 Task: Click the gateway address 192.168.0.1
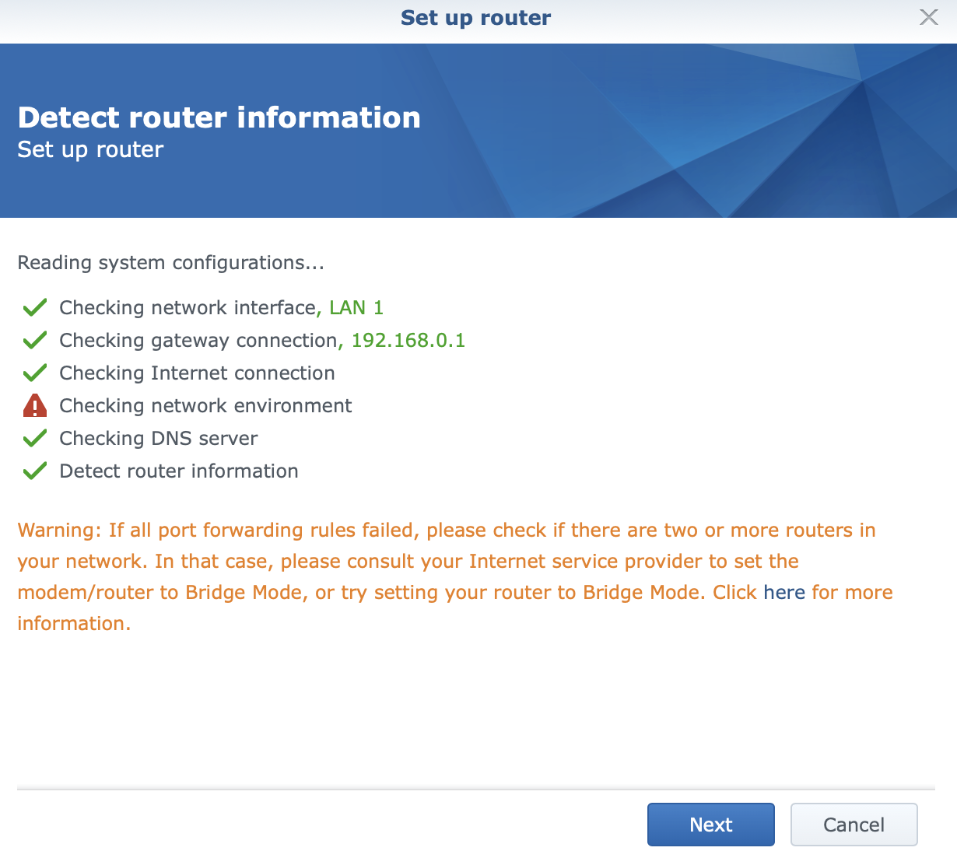(408, 341)
